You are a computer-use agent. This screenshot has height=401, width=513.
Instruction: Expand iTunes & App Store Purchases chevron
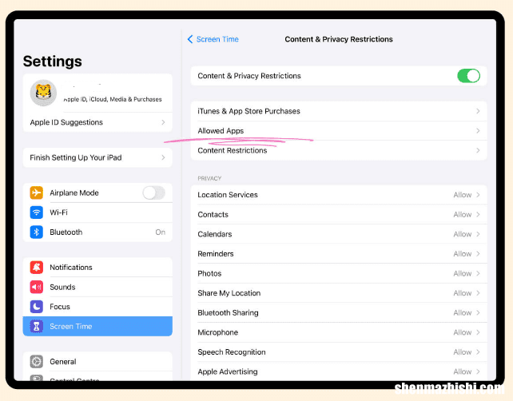[x=478, y=111]
